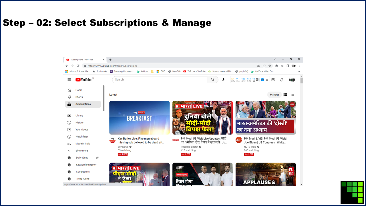Start voice search with the microphone
The image size is (366, 206).
(223, 80)
